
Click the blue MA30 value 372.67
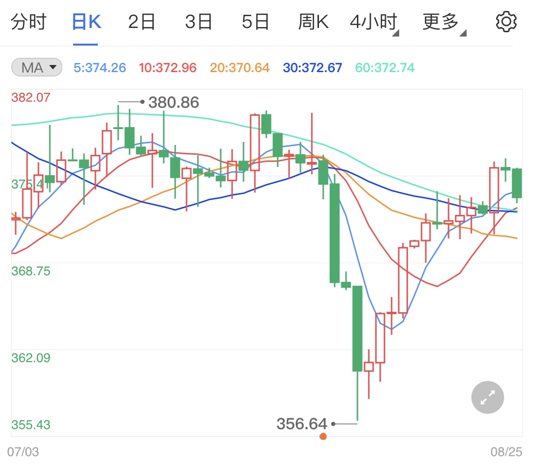(x=312, y=67)
